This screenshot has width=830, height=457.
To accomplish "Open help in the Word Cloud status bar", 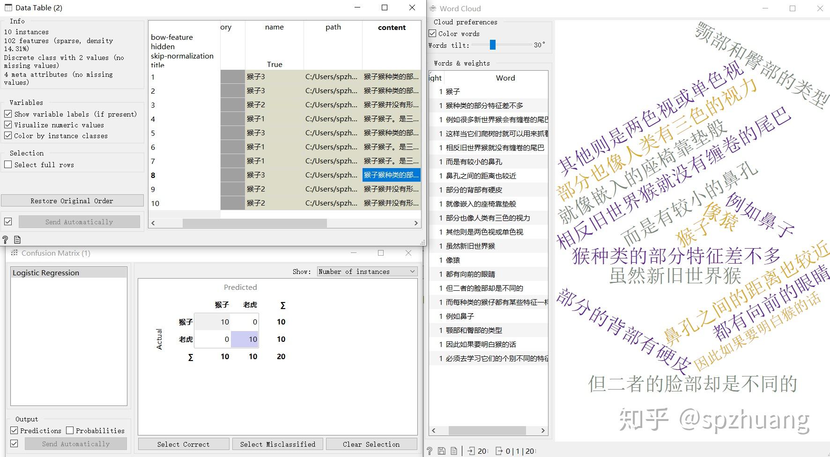I will point(430,451).
